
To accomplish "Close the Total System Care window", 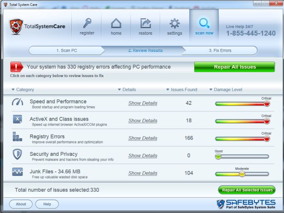I will coord(276,3).
